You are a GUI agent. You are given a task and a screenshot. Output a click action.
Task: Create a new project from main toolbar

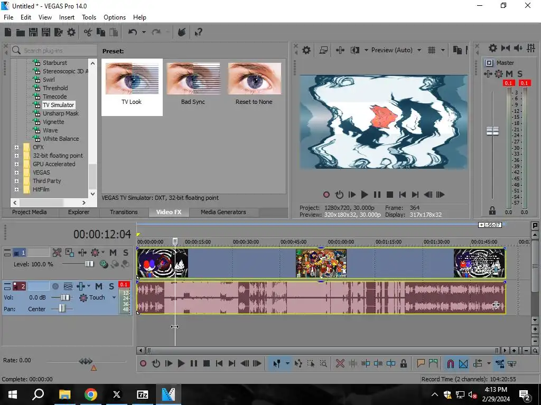point(8,32)
